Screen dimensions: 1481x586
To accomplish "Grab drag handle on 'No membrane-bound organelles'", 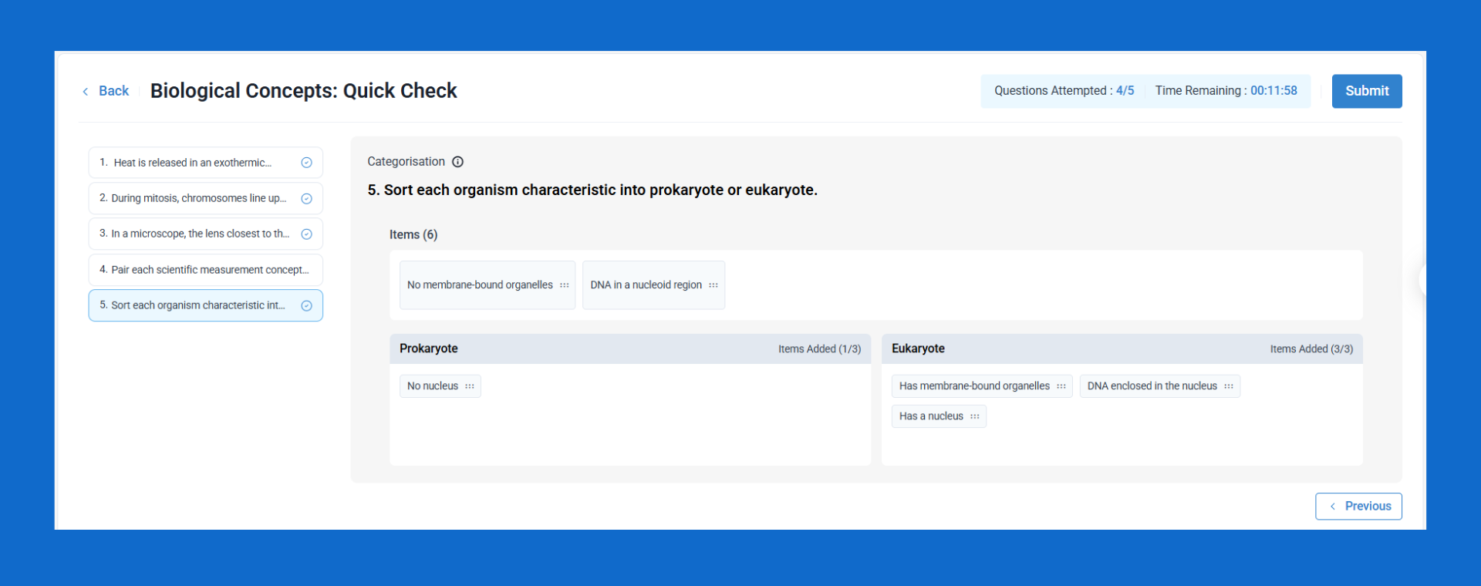I will click(565, 285).
